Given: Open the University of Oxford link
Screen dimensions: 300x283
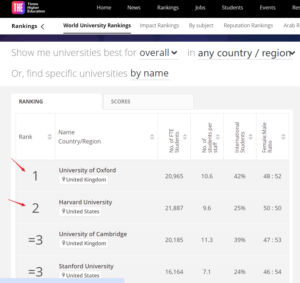Looking at the screenshot, I should (x=87, y=170).
